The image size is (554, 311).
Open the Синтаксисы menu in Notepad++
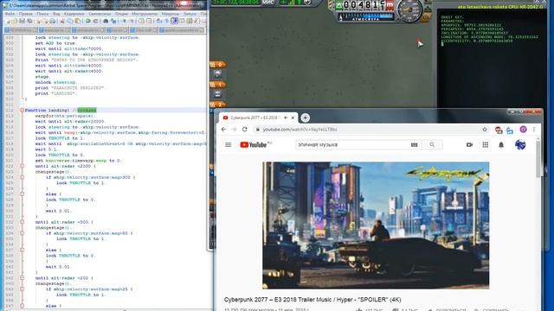click(x=100, y=14)
